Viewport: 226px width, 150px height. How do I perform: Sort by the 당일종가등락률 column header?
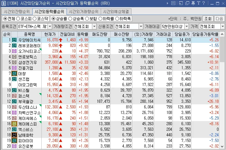205,34
